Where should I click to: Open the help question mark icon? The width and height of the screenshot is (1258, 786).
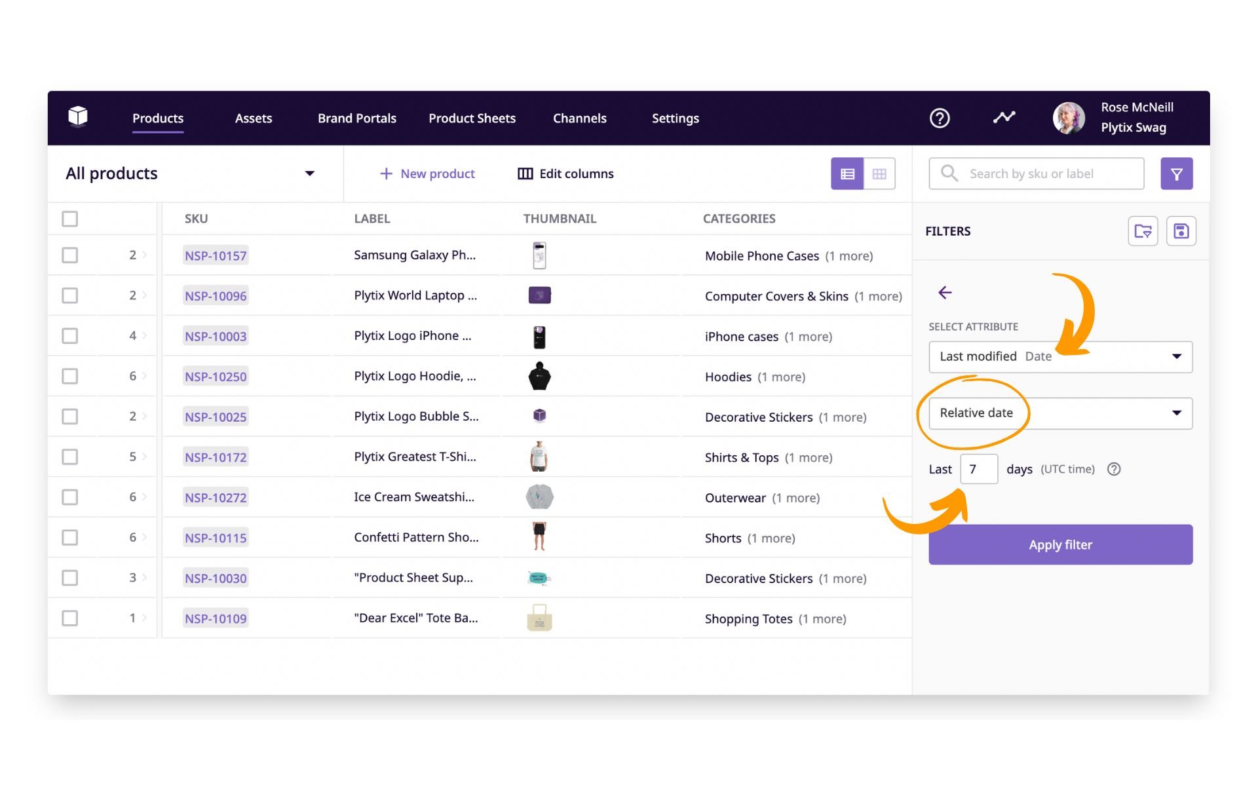tap(939, 119)
